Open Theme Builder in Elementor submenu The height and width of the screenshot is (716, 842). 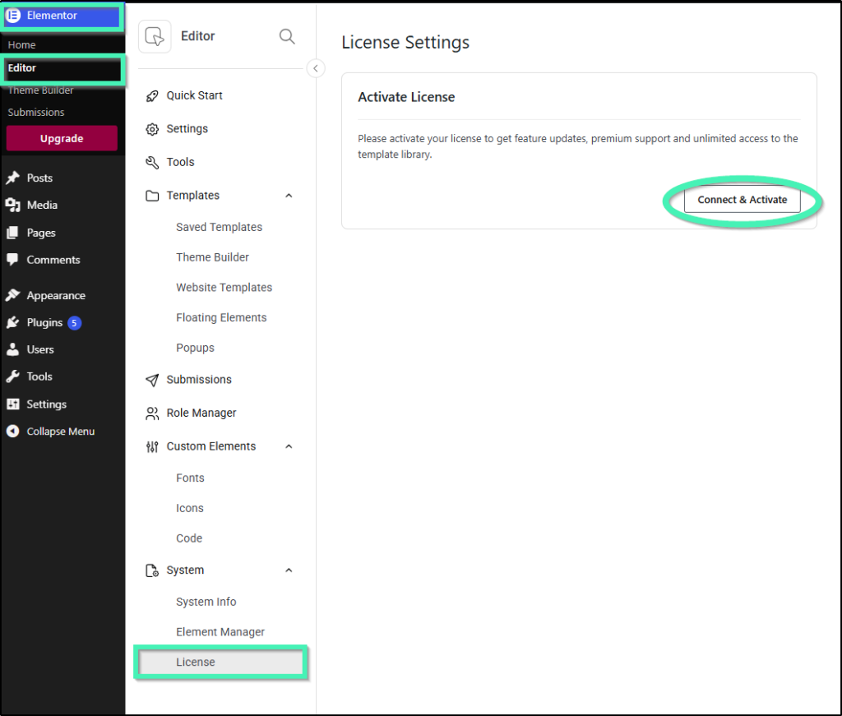tap(41, 90)
